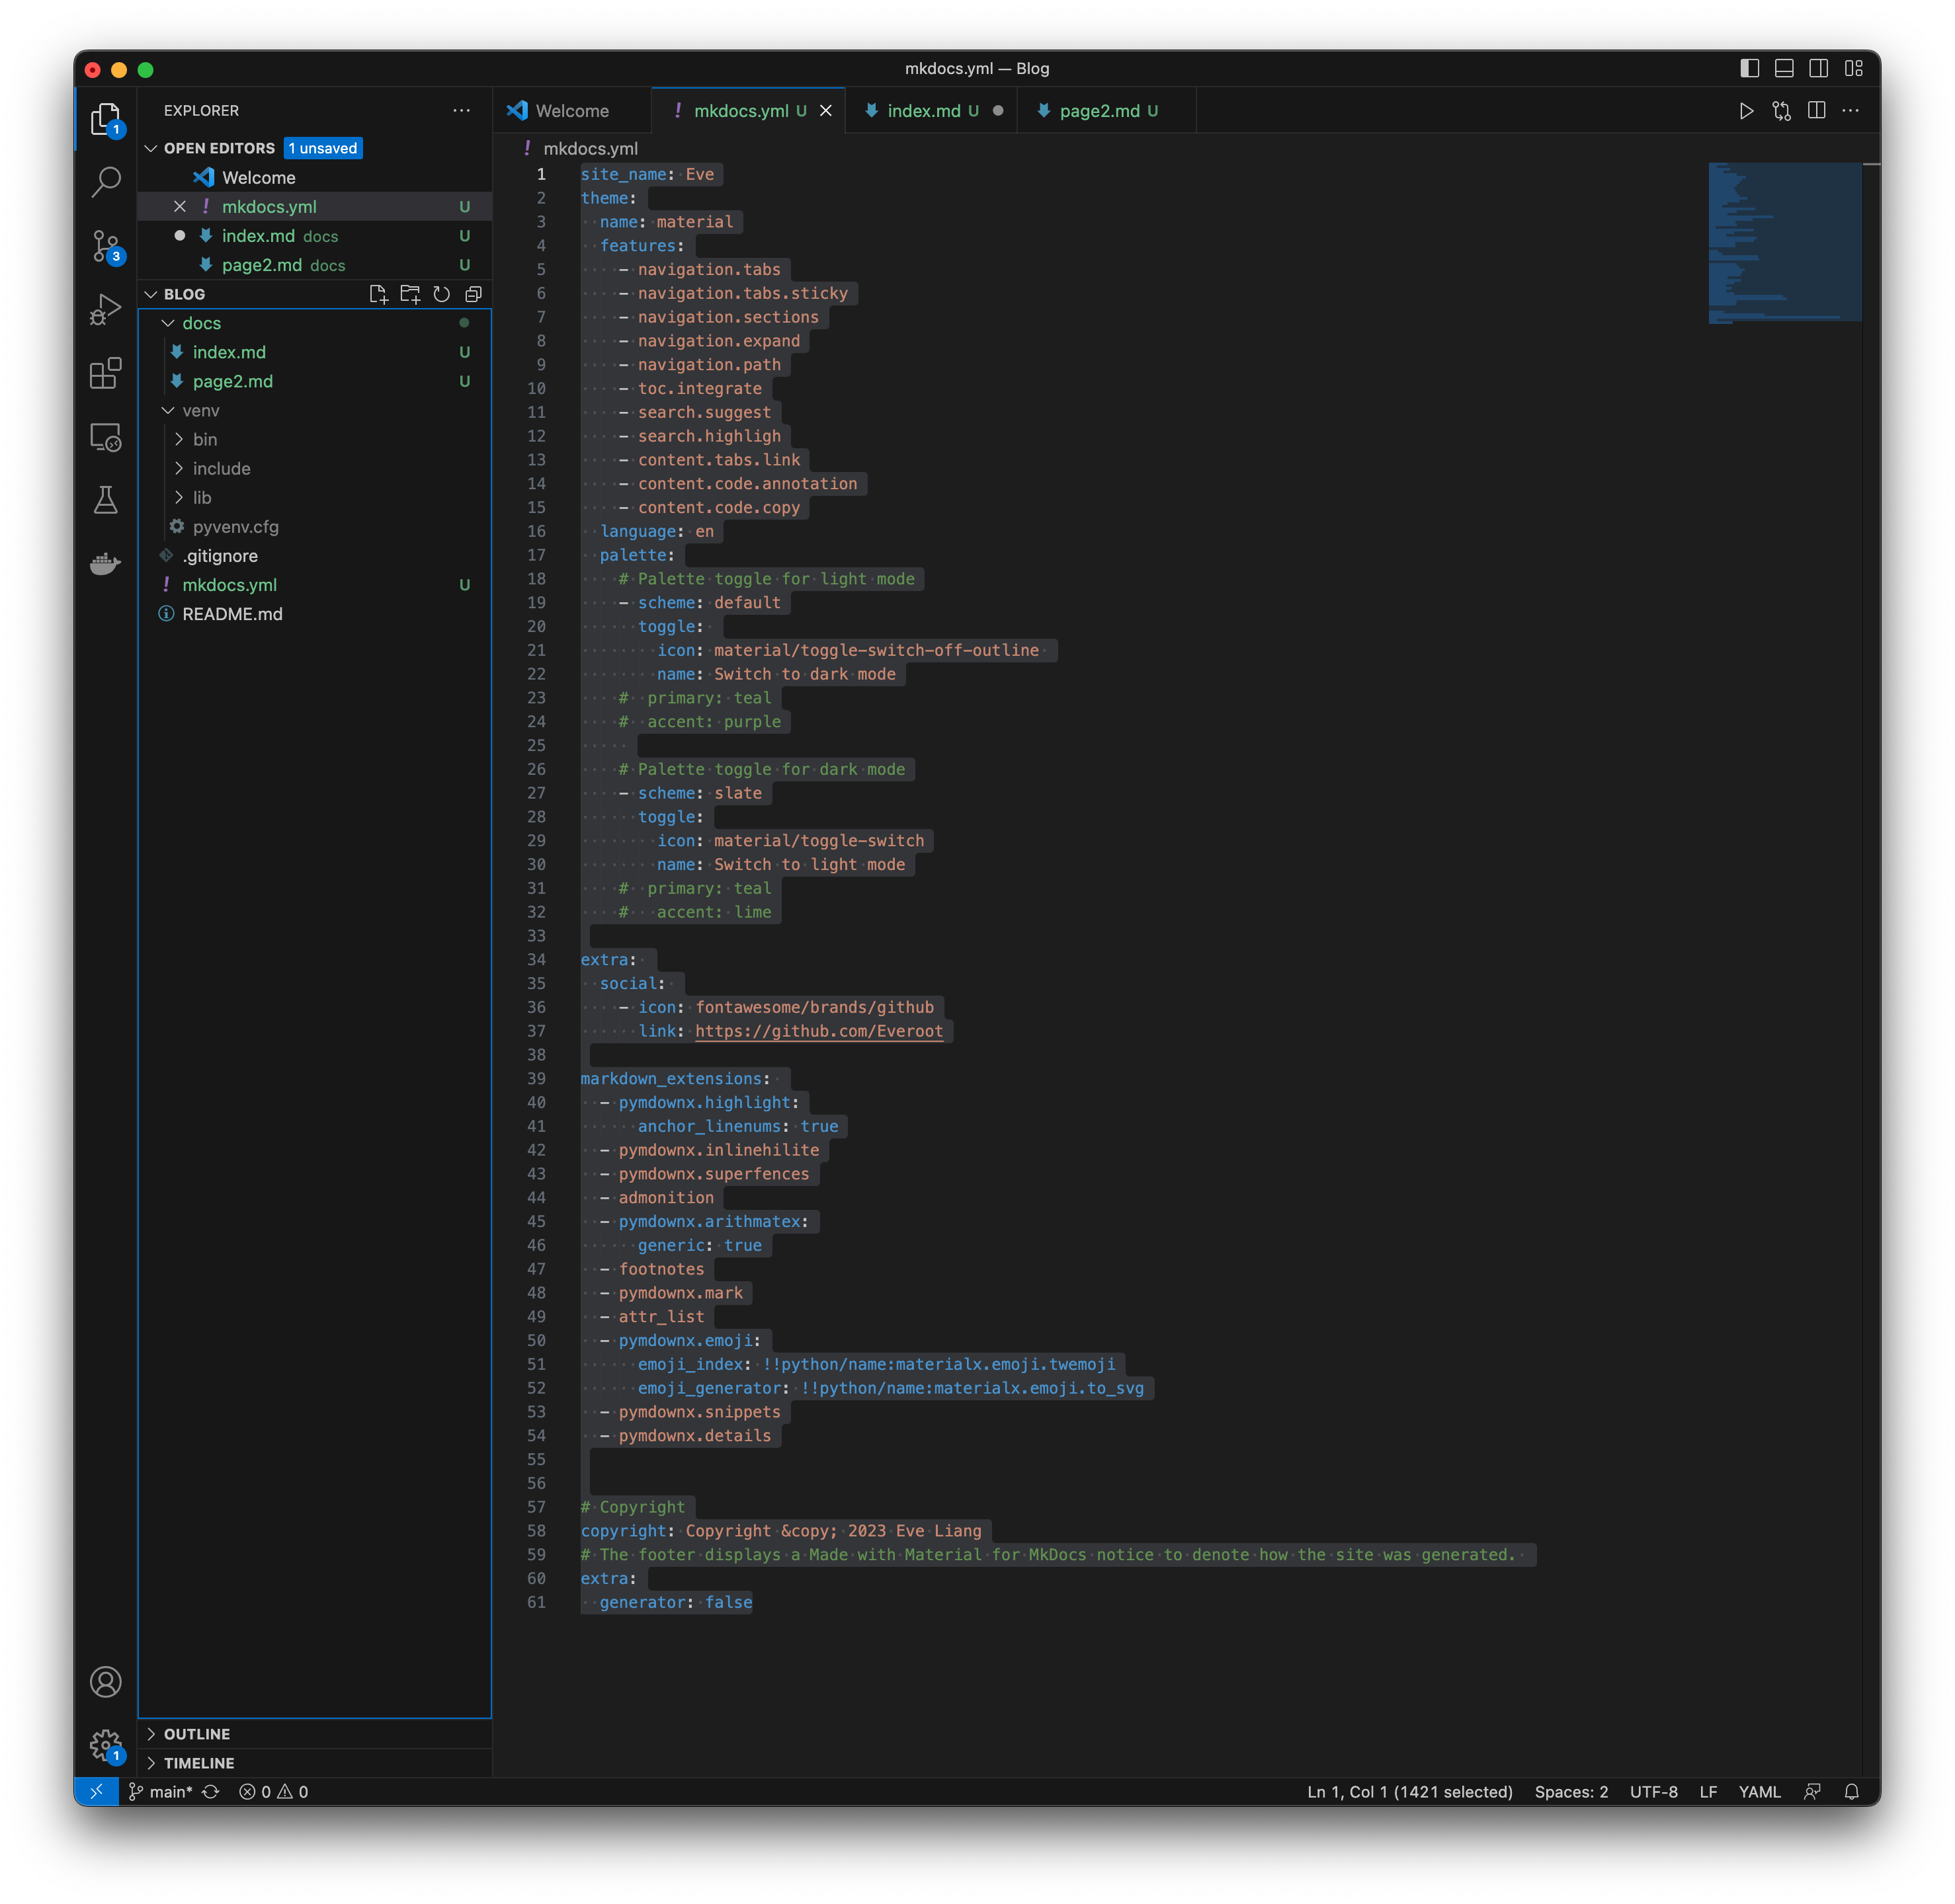Image resolution: width=1955 pixels, height=1904 pixels.
Task: Change encoding via UTF-8
Action: 1653,1791
